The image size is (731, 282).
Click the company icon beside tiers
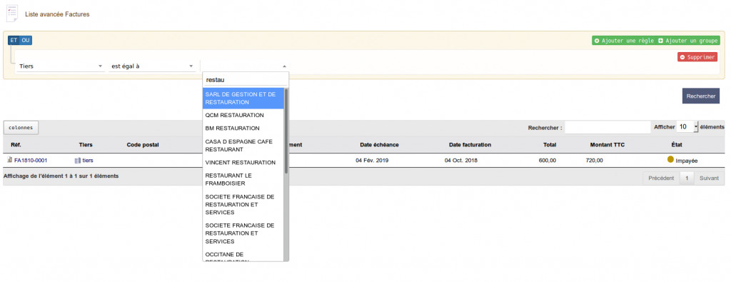pyautogui.click(x=78, y=160)
